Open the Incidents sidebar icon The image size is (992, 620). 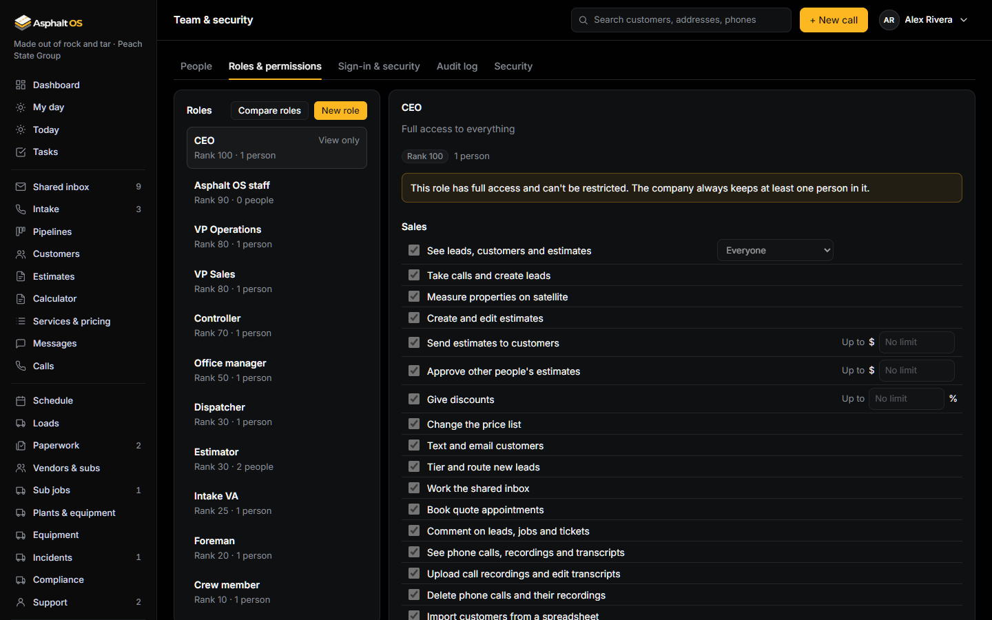coord(21,557)
